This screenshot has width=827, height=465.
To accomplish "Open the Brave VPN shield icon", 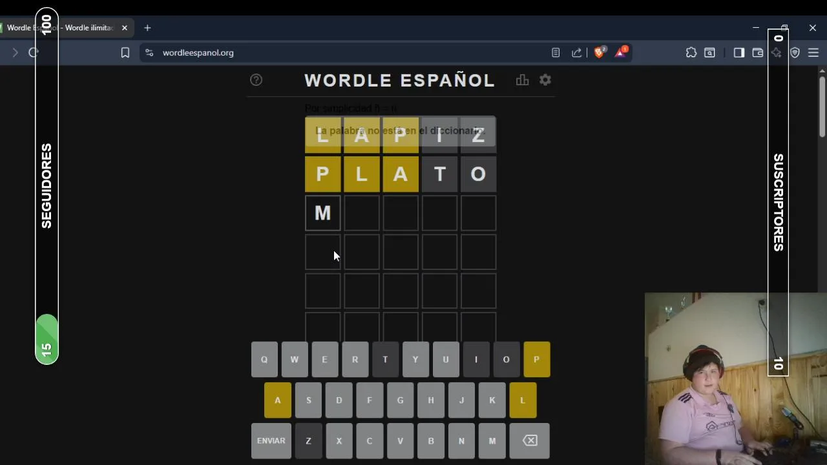I will [x=795, y=53].
